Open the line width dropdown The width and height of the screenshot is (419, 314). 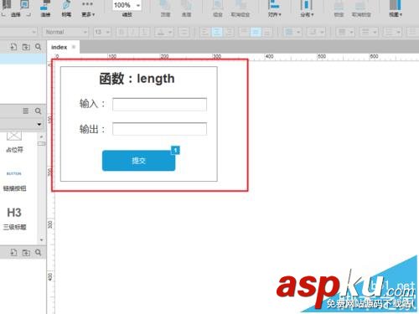coord(345,32)
